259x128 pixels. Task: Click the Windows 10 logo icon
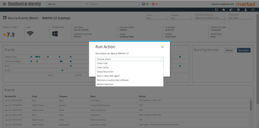[55, 34]
